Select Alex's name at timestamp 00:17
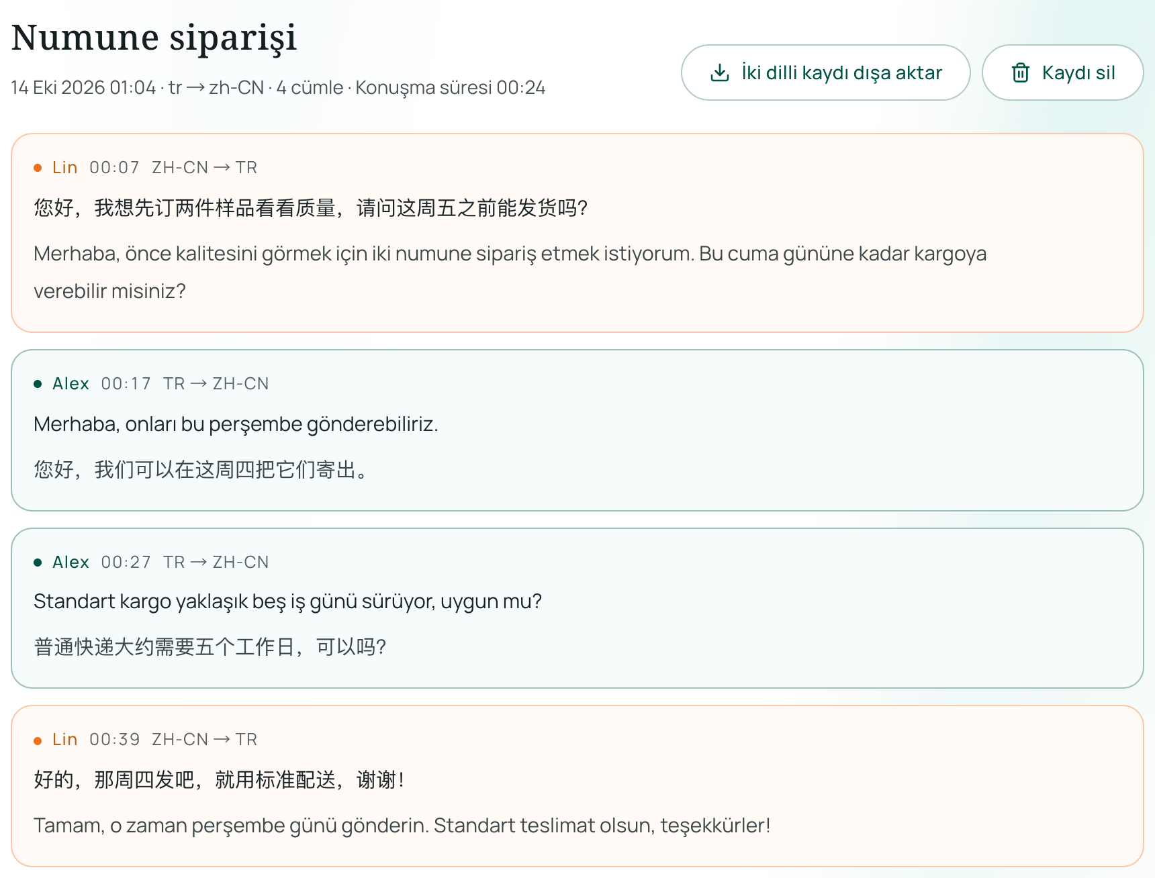This screenshot has height=878, width=1155. [x=71, y=383]
